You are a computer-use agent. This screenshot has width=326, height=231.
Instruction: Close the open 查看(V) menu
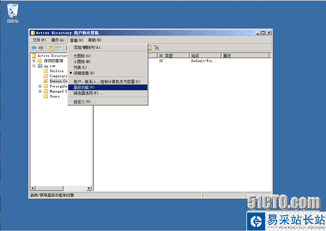pyautogui.click(x=76, y=40)
